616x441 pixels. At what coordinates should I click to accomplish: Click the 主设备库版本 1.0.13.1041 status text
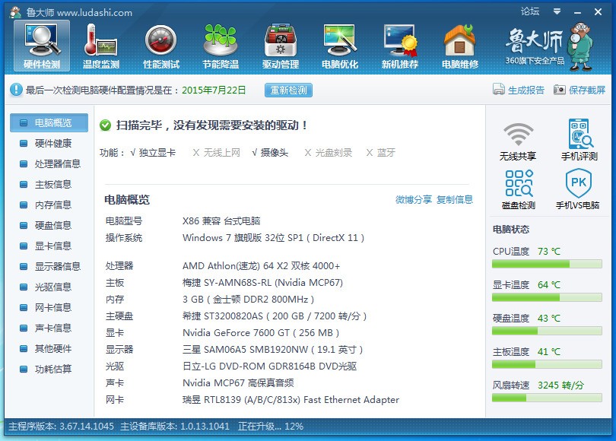175,426
